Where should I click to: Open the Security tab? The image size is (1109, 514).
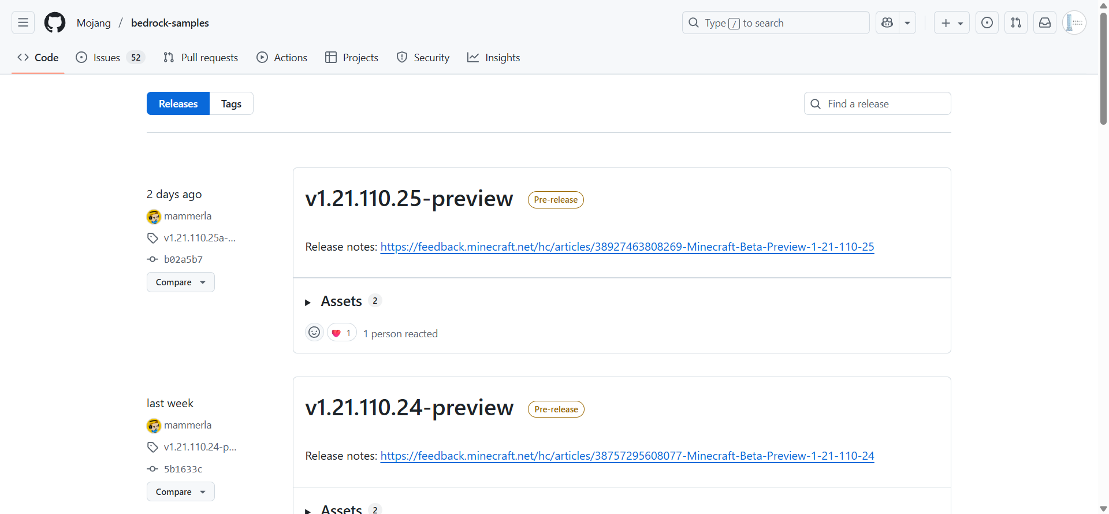(x=423, y=58)
